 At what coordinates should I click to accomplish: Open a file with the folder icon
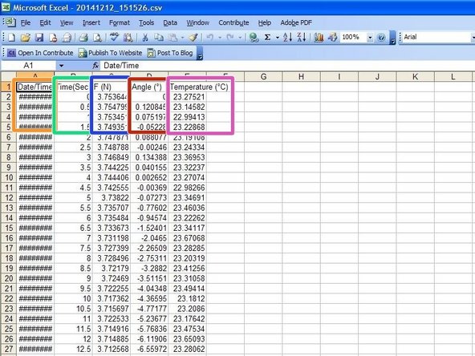[26, 38]
